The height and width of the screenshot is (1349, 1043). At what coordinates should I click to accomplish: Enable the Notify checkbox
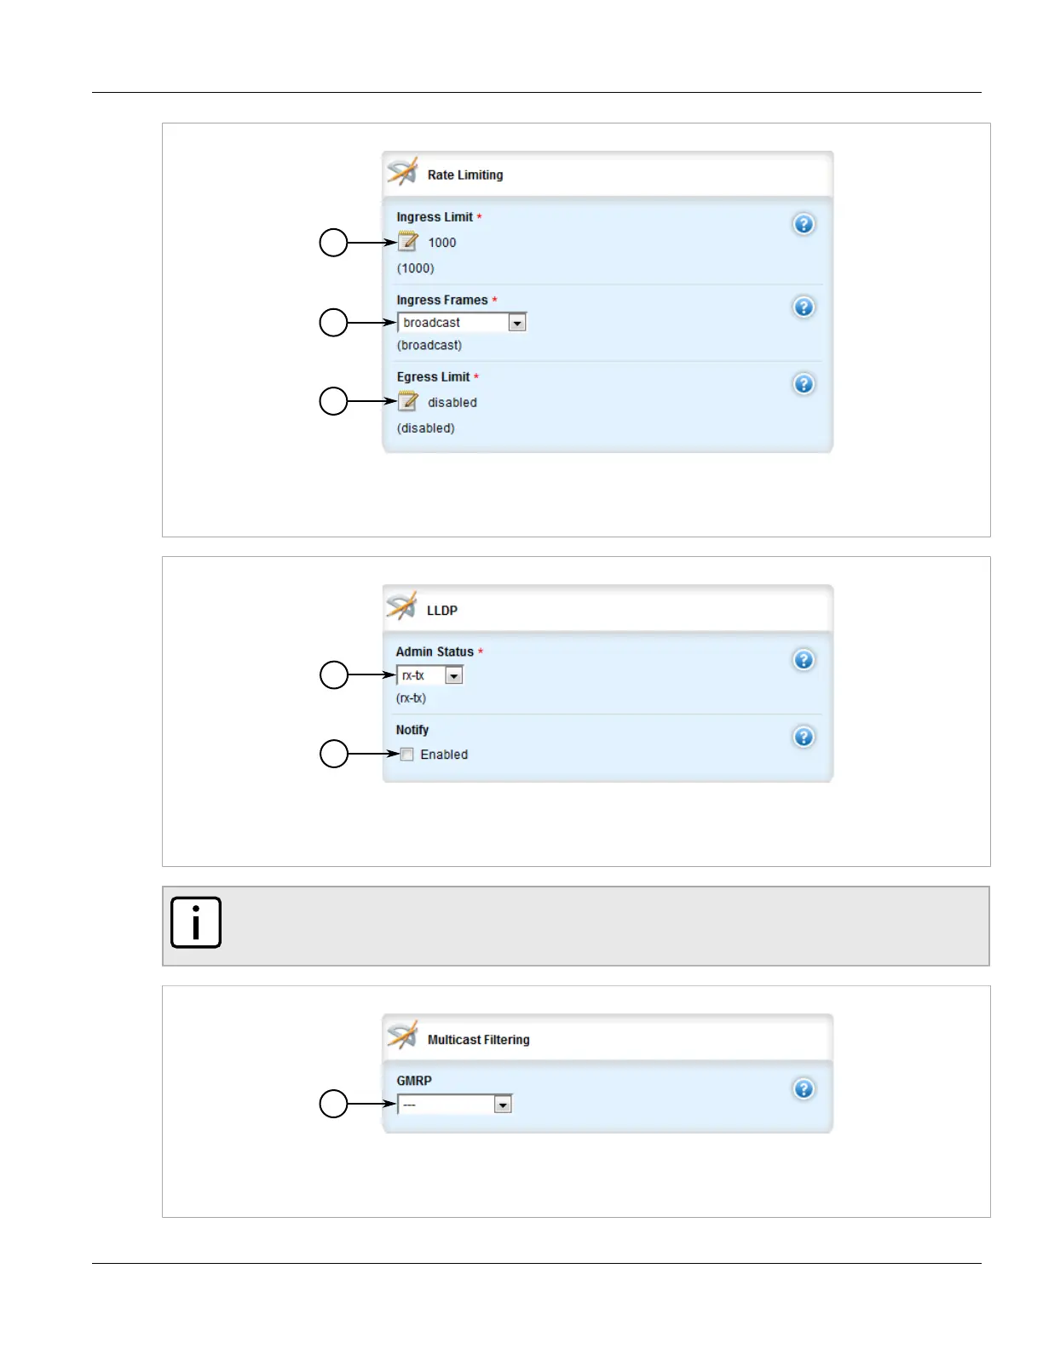(x=407, y=755)
